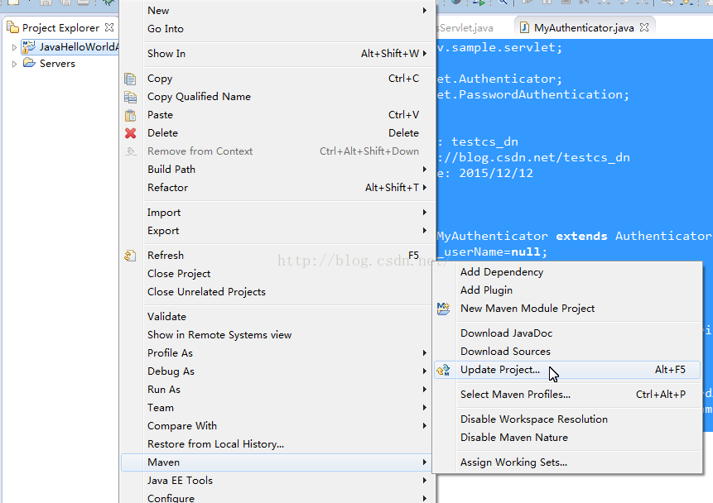Select Download Sources option
The image size is (713, 503).
[x=567, y=352]
